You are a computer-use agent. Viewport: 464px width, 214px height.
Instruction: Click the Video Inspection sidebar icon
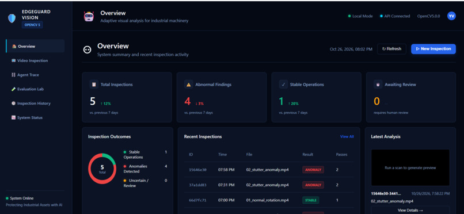(x=14, y=60)
